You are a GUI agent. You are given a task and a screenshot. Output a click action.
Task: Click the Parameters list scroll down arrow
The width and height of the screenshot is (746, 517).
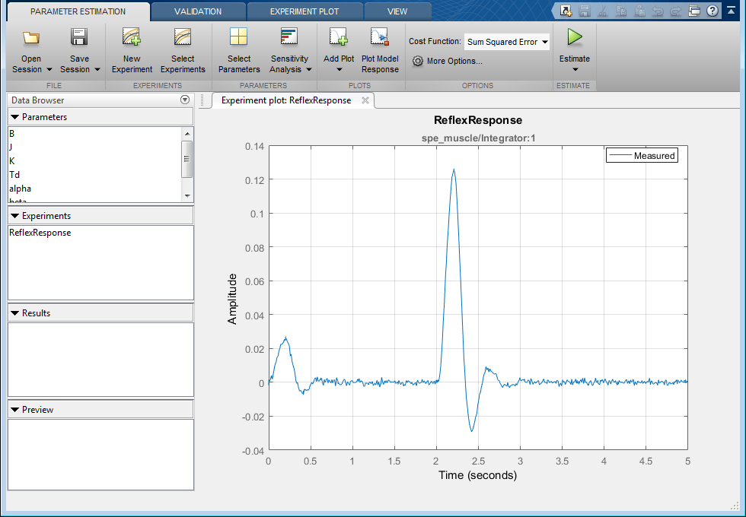tap(187, 196)
